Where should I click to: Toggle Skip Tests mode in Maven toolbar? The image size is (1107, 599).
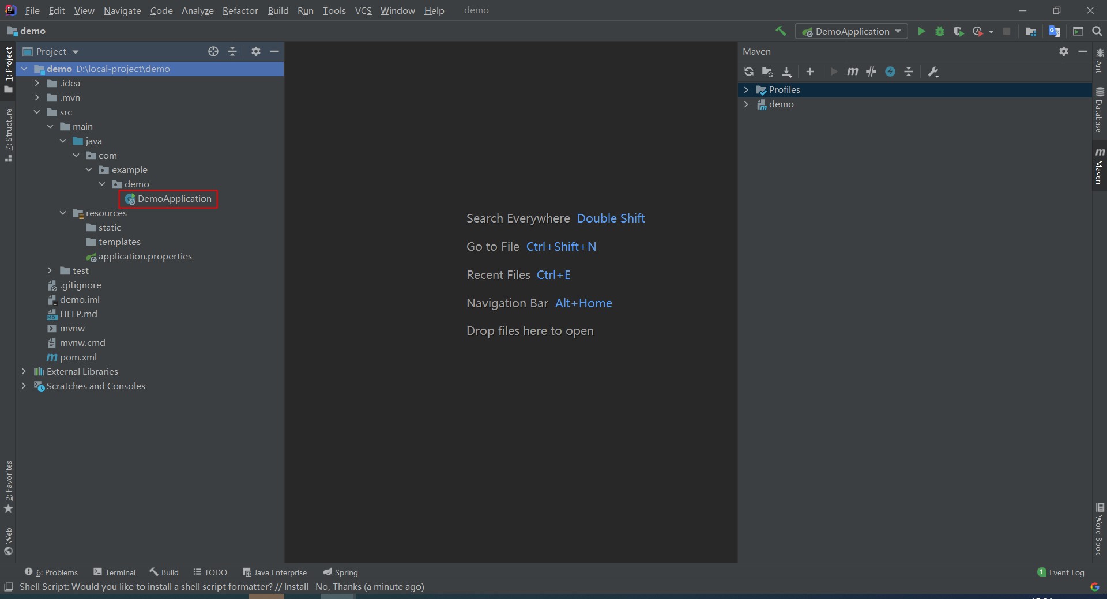point(890,71)
